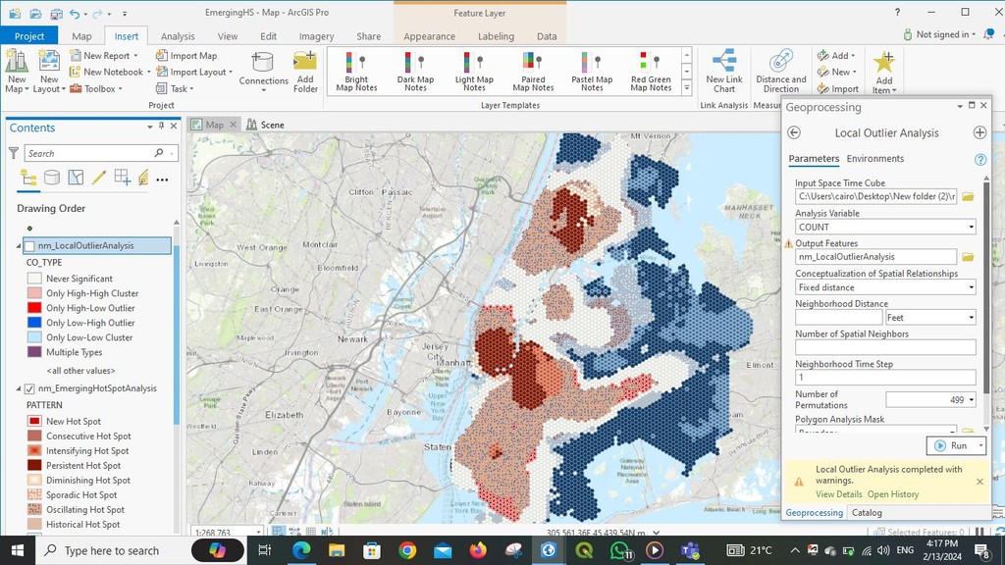Choose the Dark Map Notes template
The image size is (1005, 565).
click(415, 71)
